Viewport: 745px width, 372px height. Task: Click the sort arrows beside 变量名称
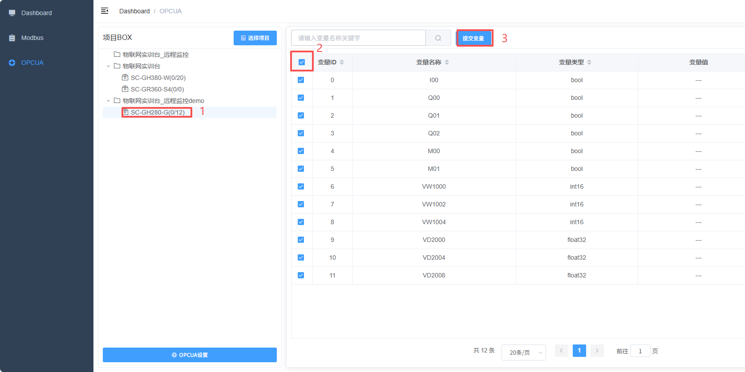[x=447, y=62]
